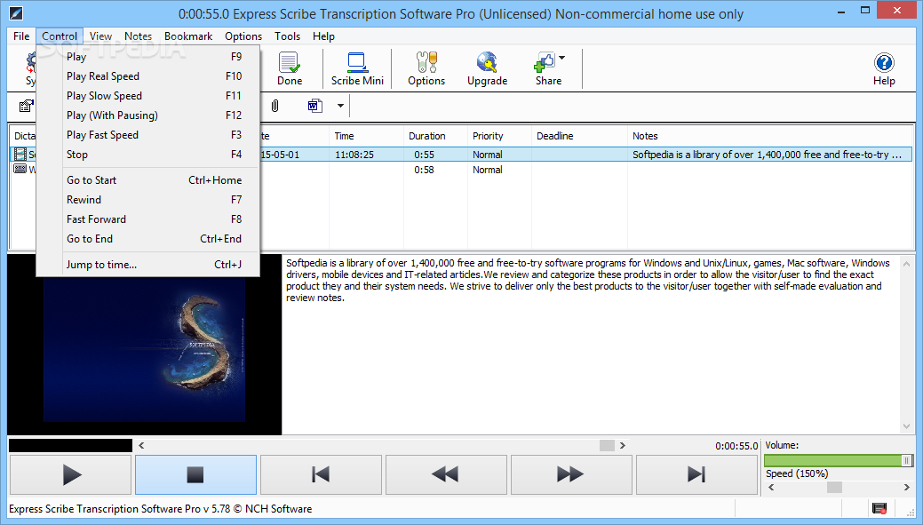Click inside the Softpedia notes text area
This screenshot has width=923, height=525.
591,345
